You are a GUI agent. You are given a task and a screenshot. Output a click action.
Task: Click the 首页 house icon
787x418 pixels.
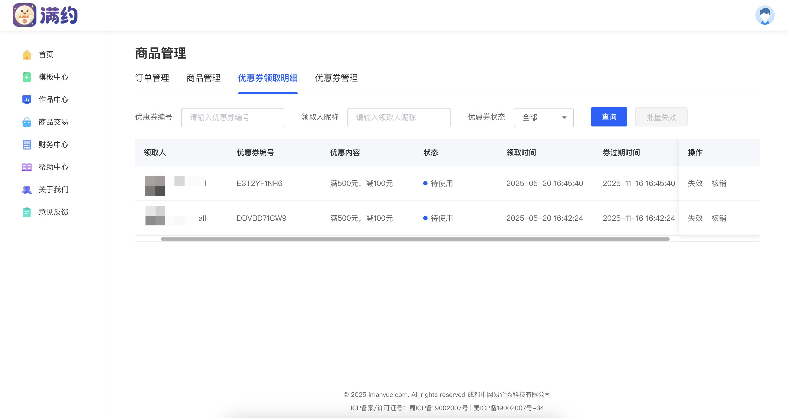[27, 55]
